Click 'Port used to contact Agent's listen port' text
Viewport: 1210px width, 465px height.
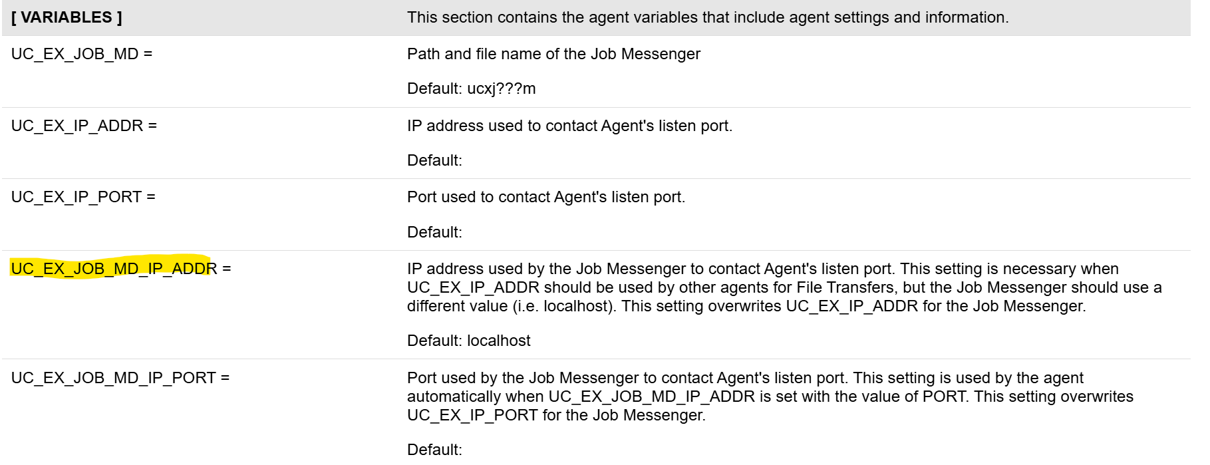(546, 197)
